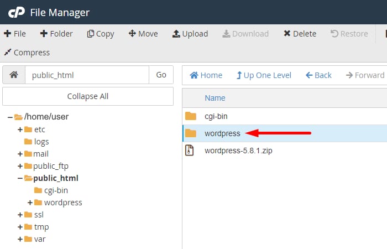
Task: Click the Compress tool
Action: click(27, 53)
